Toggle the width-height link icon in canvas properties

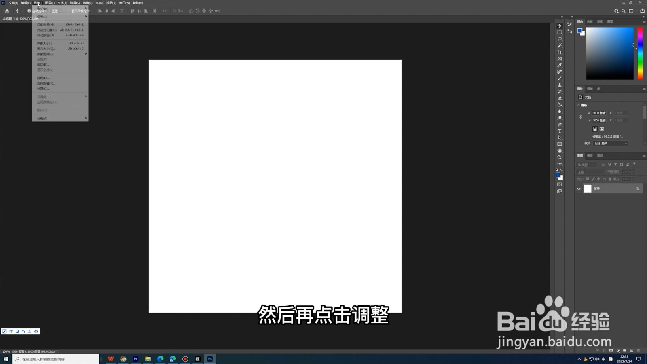click(x=581, y=117)
